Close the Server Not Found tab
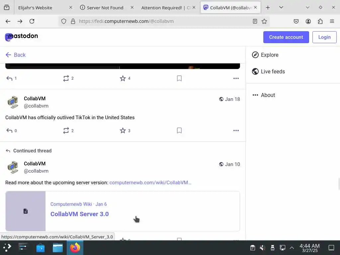 click(132, 8)
